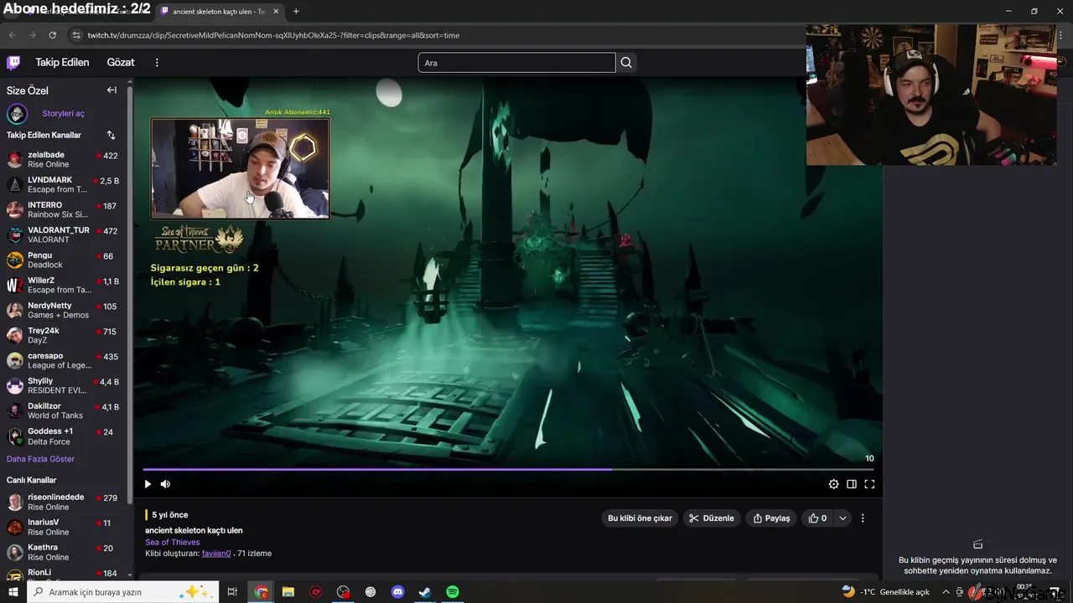The image size is (1073, 603).
Task: Open Goddess +1 channel in sidebar
Action: (64, 435)
